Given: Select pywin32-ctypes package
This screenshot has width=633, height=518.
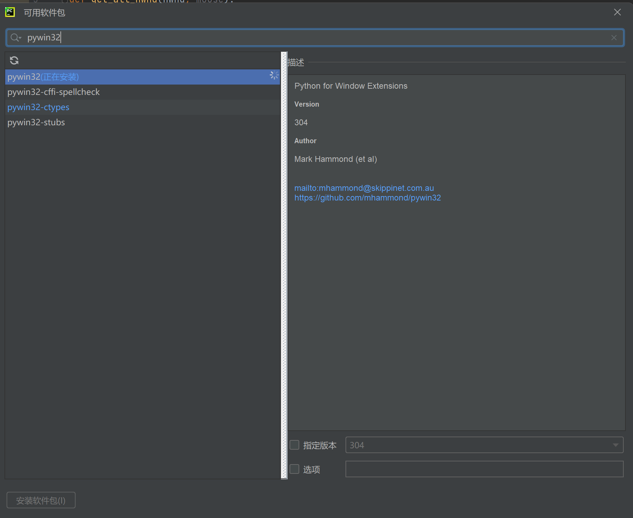Looking at the screenshot, I should pyautogui.click(x=142, y=107).
